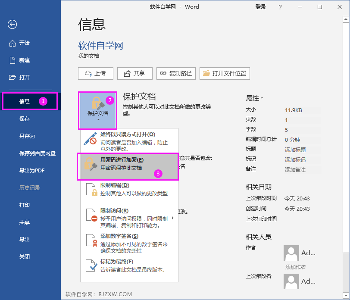Screen dimensions: 350x300
Task: Click the 登录 sign-in link
Action: point(261,7)
